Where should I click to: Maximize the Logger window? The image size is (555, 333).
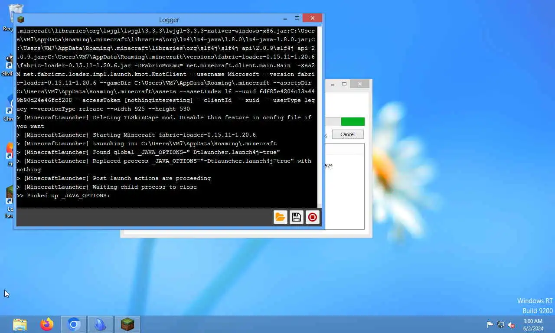tap(297, 18)
